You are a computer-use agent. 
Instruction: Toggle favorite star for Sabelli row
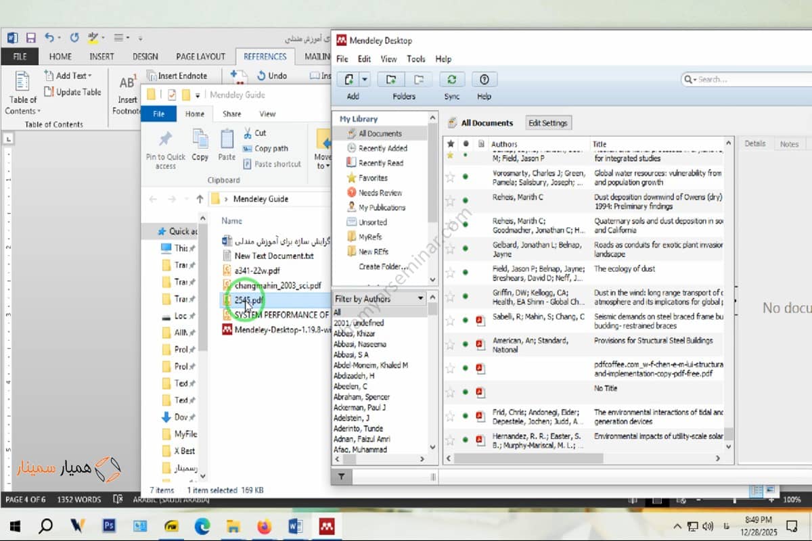451,321
